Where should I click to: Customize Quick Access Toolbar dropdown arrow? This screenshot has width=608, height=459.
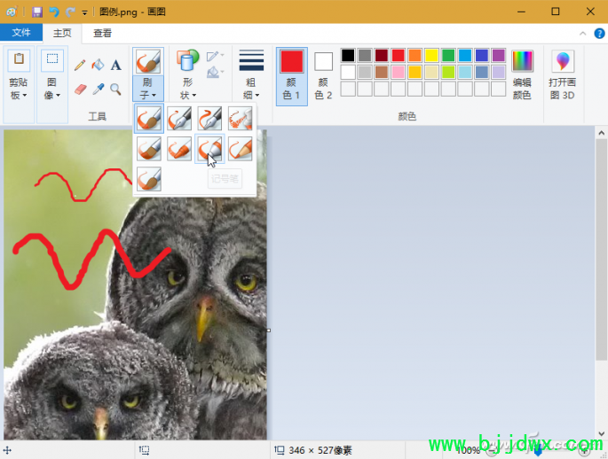click(84, 12)
